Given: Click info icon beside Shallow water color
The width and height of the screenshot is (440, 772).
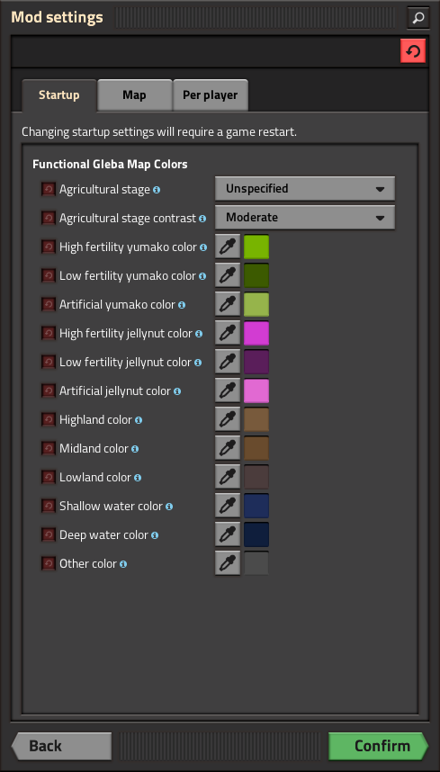Looking at the screenshot, I should [x=169, y=507].
